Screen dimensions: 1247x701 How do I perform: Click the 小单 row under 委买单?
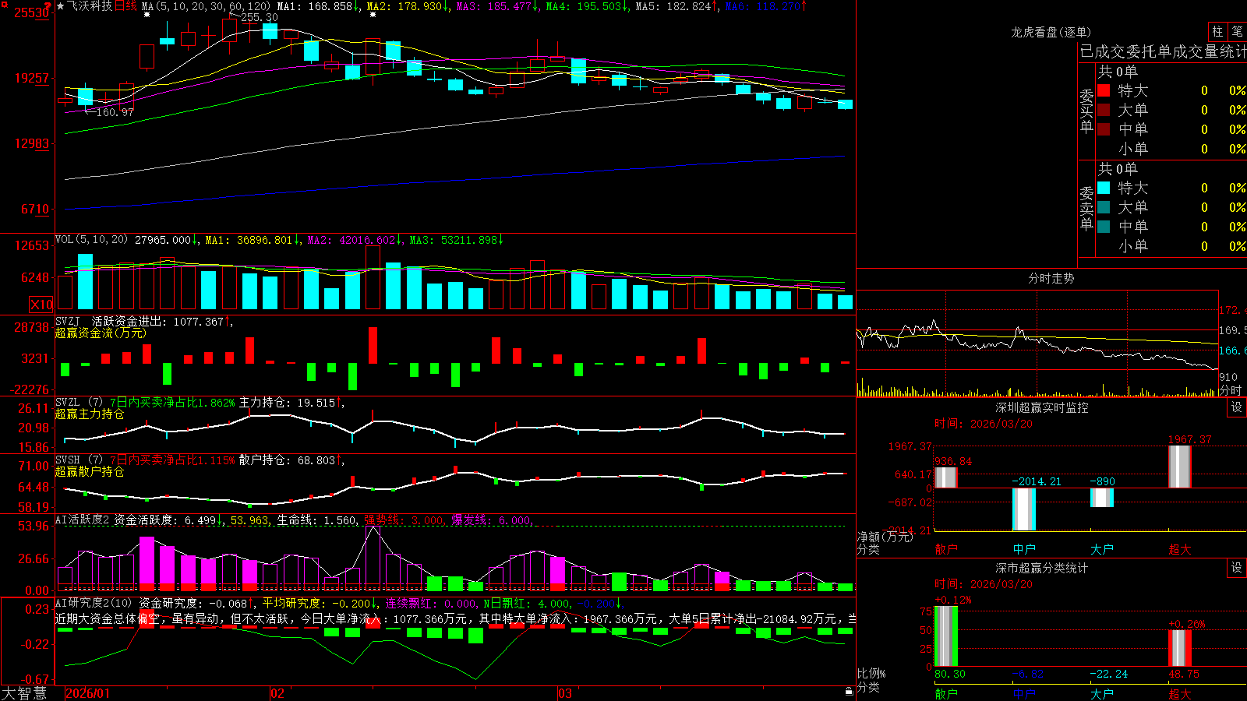(1171, 149)
